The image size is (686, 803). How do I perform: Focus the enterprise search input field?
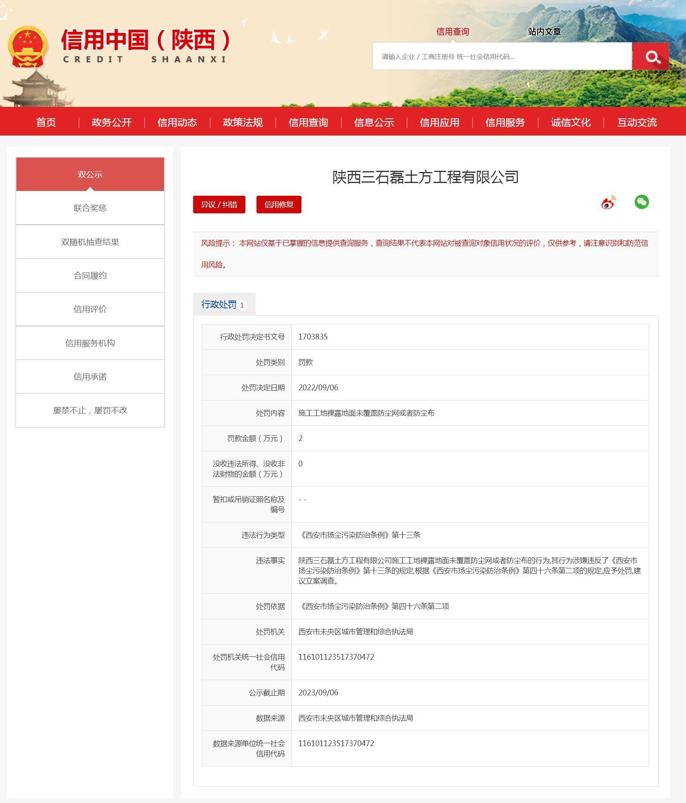click(x=502, y=57)
